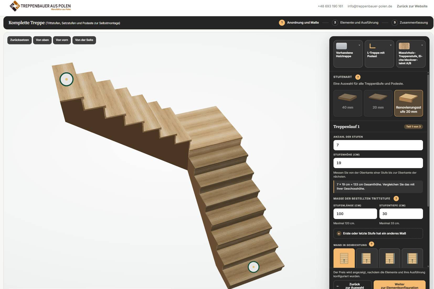Click the L-shaped staircase icon

pos(372,46)
